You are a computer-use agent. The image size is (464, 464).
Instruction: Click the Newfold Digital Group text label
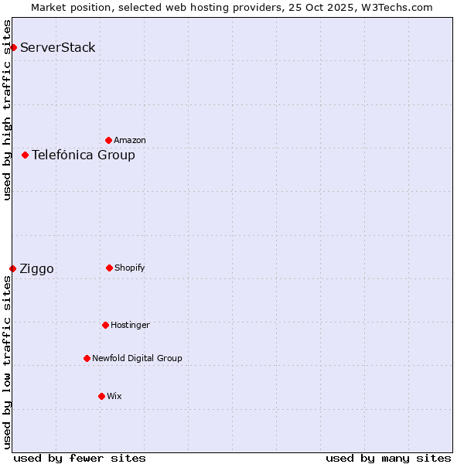[137, 359]
